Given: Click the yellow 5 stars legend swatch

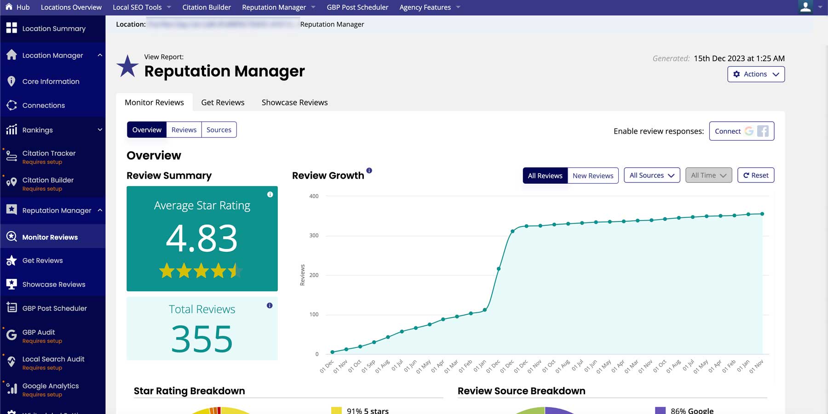Looking at the screenshot, I should (336, 410).
